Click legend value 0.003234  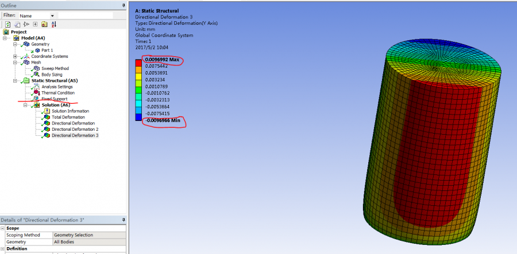pyautogui.click(x=155, y=80)
